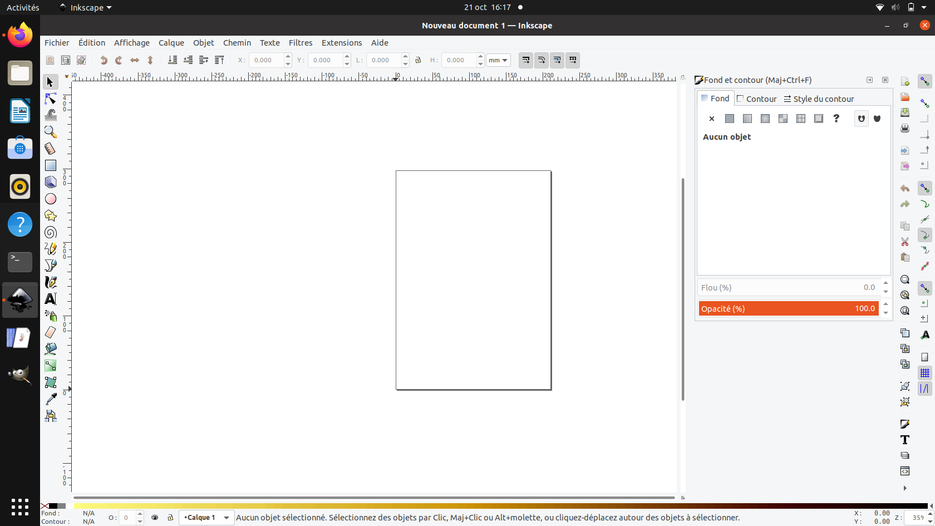Open the Inkscape application menu in top bar

(x=86, y=8)
